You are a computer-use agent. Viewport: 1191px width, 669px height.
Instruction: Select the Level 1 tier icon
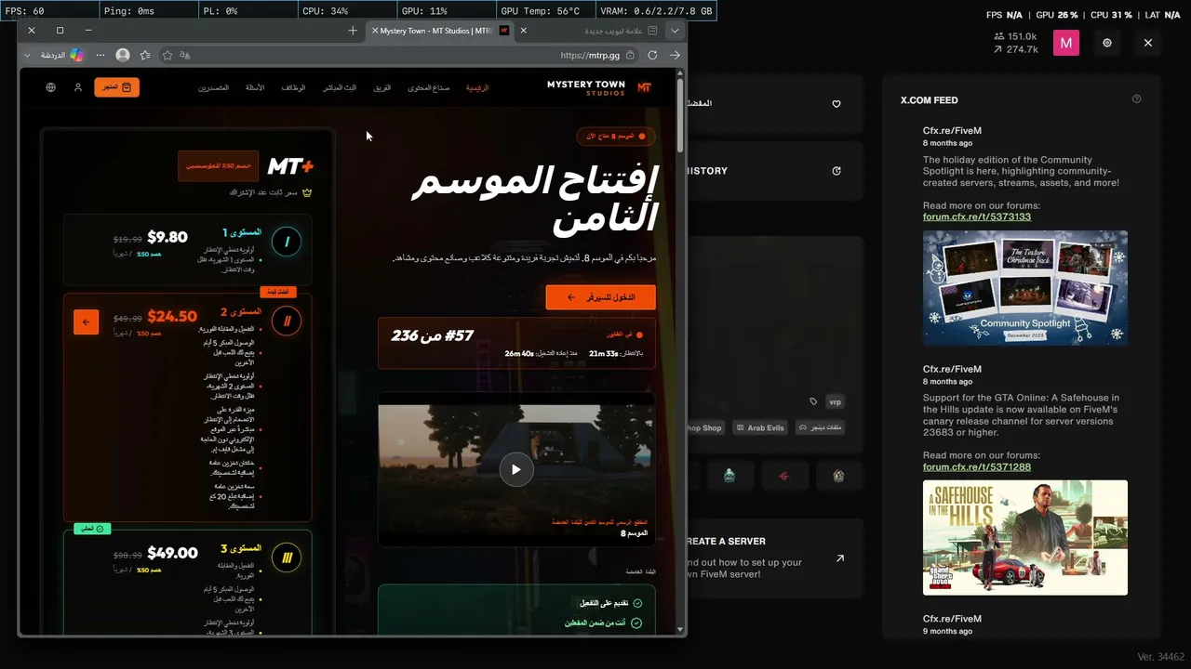coord(287,242)
